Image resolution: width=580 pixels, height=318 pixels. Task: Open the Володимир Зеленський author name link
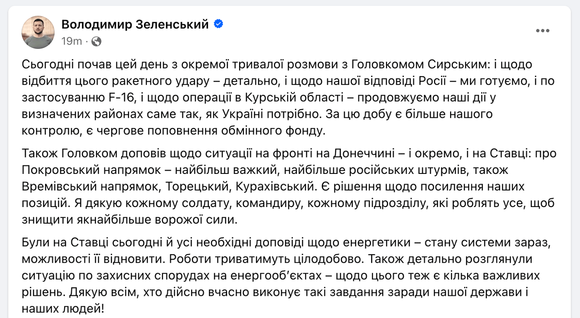135,25
